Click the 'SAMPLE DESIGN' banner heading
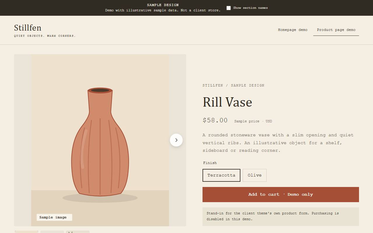The height and width of the screenshot is (233, 373). pyautogui.click(x=163, y=5)
